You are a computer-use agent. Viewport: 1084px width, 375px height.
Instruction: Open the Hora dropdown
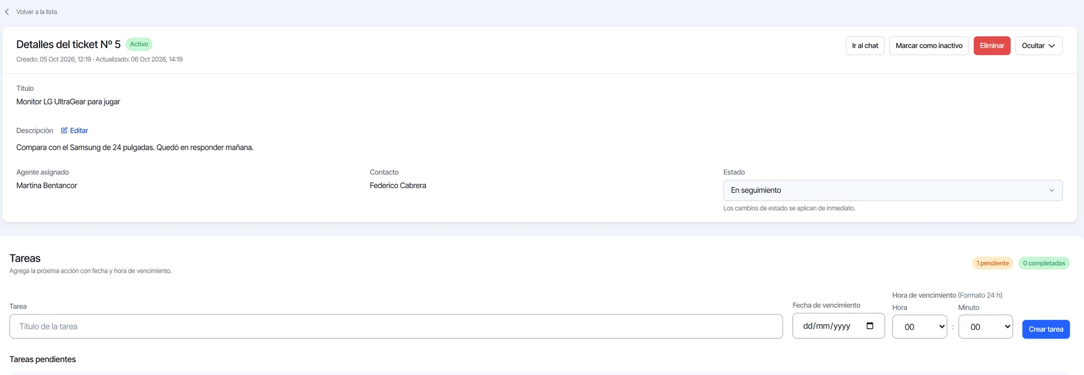click(919, 327)
